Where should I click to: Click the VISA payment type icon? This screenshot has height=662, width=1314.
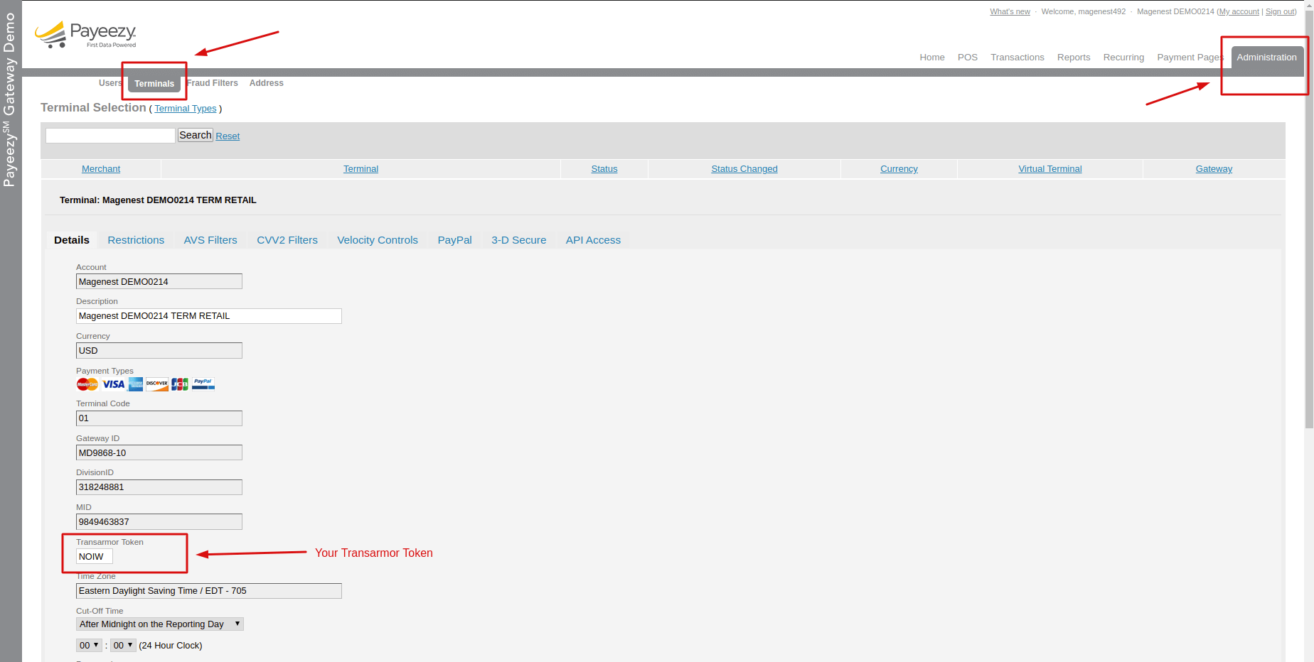click(x=113, y=384)
